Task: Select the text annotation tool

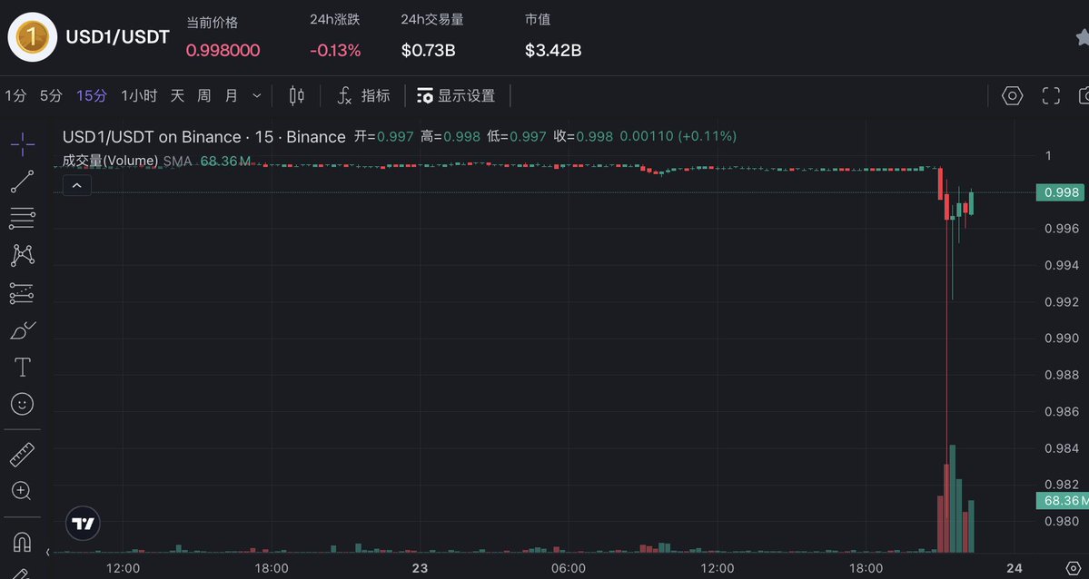Action: coord(22,367)
